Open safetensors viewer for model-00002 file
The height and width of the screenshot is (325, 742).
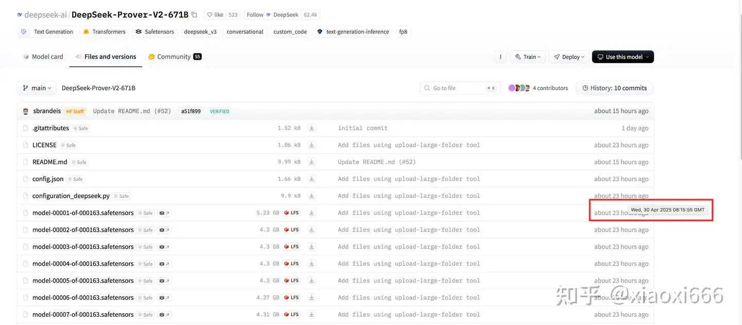[164, 230]
